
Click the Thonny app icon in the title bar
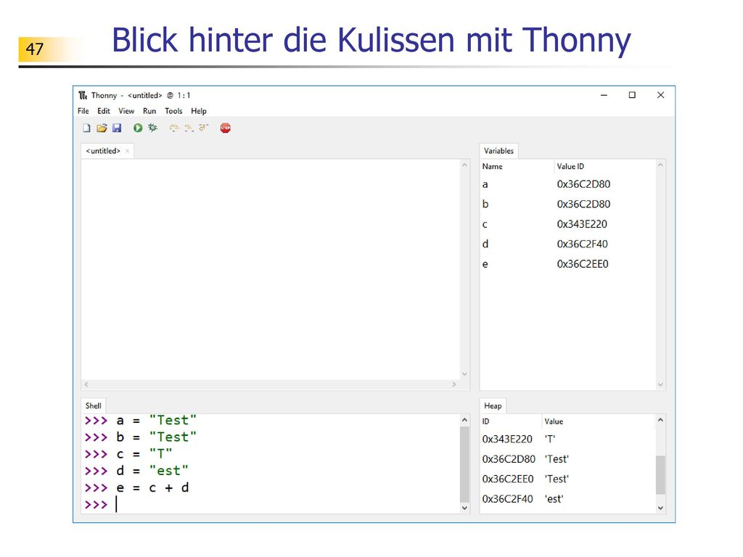83,95
